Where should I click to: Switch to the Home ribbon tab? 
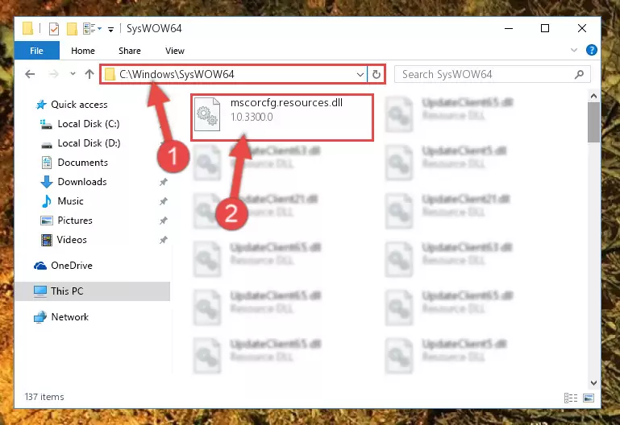[x=83, y=51]
